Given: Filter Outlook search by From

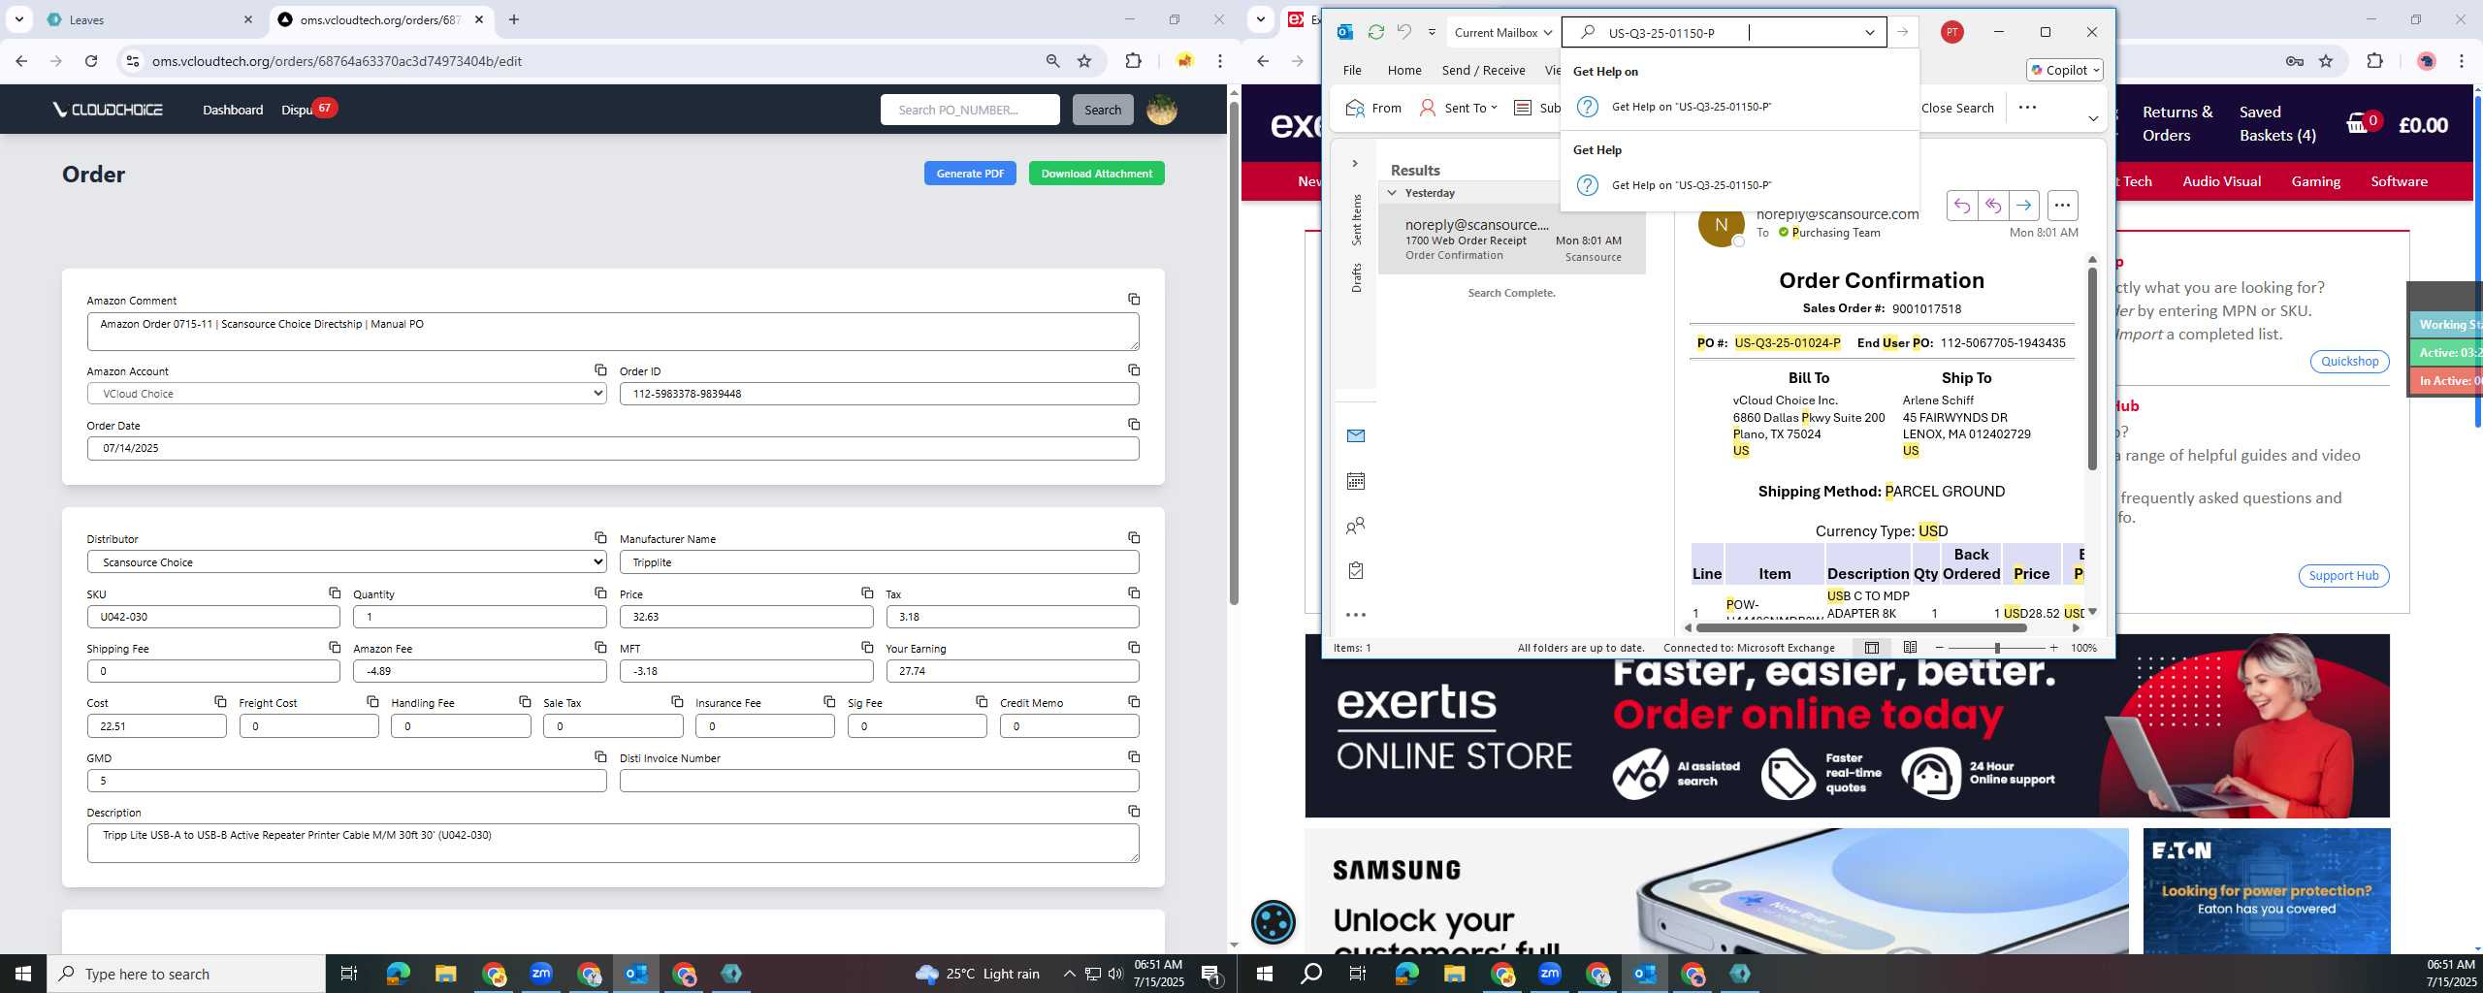Looking at the screenshot, I should (1373, 108).
